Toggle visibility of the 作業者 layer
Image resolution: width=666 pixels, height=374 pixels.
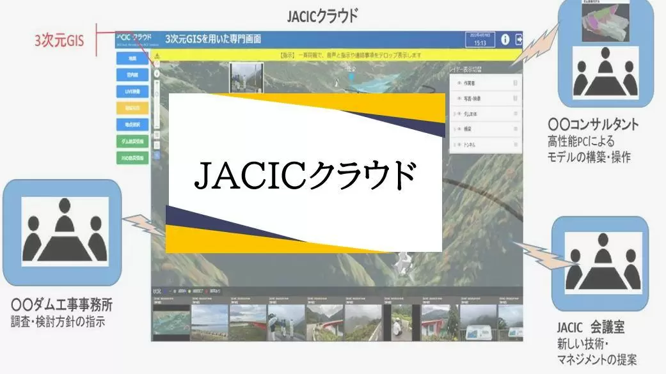click(459, 83)
